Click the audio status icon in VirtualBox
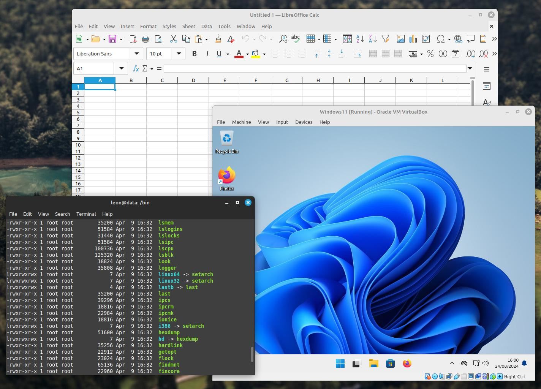Screen dimensions: 541x389 tap(441, 376)
